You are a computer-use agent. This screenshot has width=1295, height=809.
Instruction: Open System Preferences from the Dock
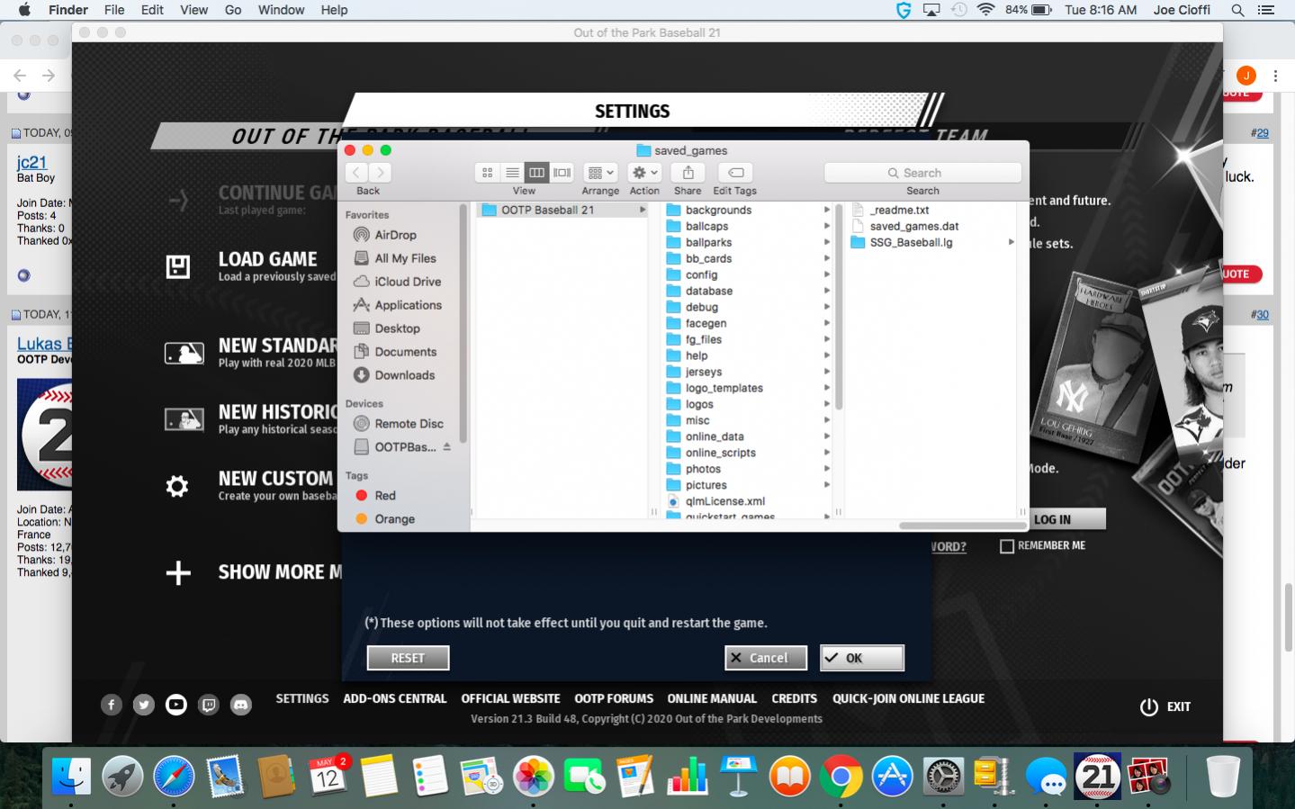tap(943, 777)
